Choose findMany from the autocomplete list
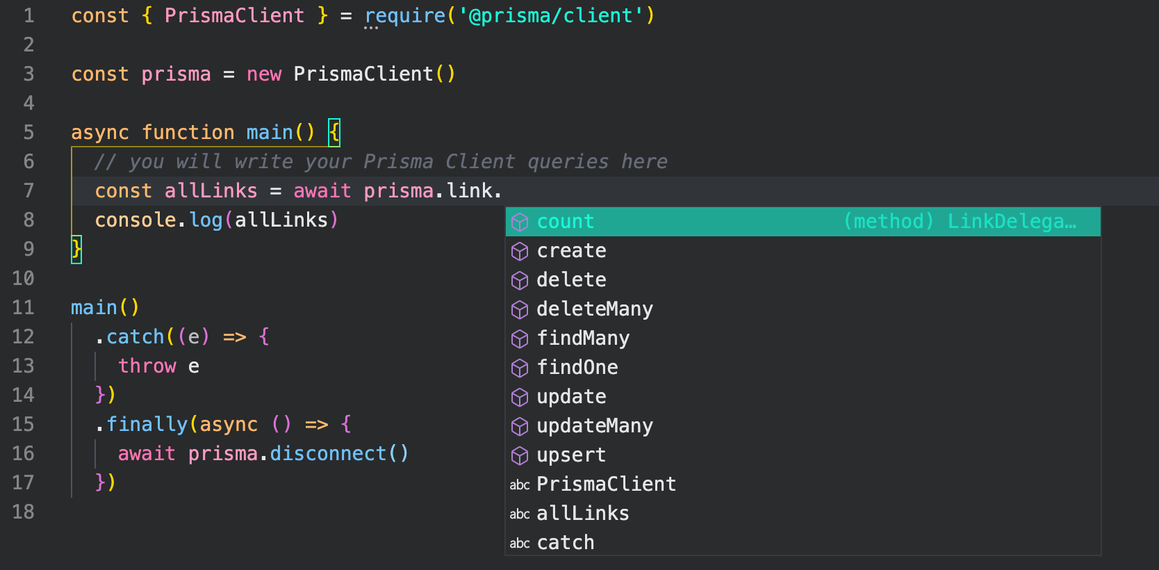The image size is (1159, 570). point(803,339)
